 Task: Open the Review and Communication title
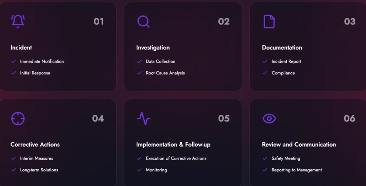[299, 145]
